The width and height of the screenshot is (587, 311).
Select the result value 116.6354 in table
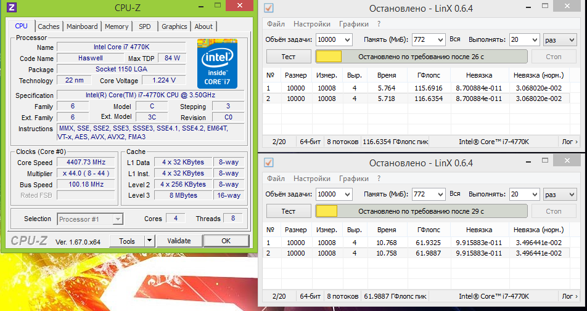[x=429, y=99]
